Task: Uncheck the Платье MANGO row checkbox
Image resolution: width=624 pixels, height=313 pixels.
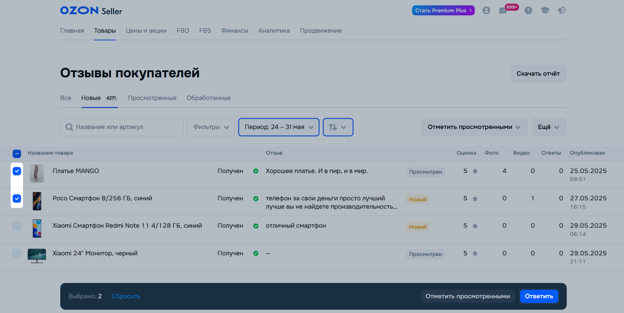Action: pos(17,171)
